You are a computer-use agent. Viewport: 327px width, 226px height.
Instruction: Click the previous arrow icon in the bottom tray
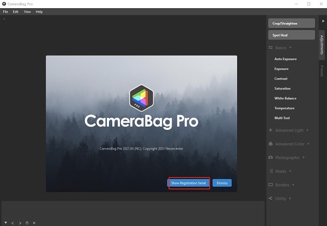[13, 223]
